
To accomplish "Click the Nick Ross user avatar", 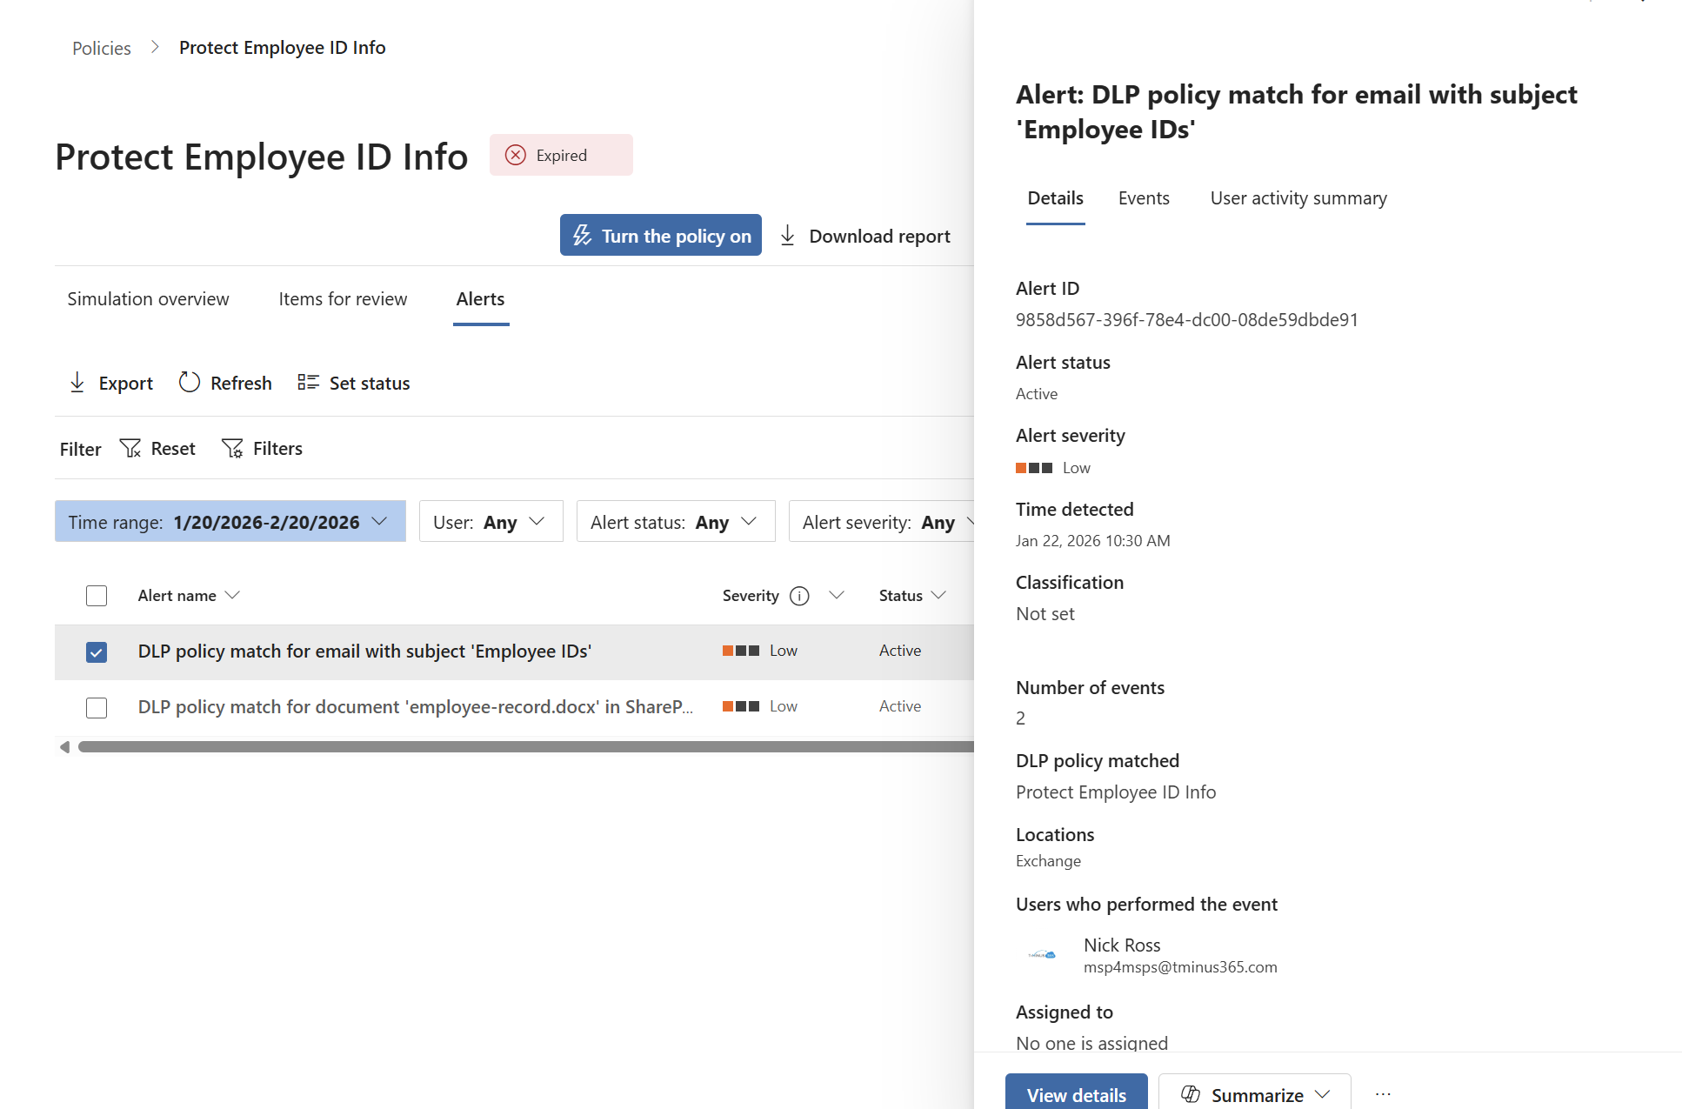I will (1042, 955).
